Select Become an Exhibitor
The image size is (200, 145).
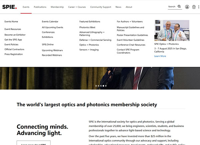15,35
